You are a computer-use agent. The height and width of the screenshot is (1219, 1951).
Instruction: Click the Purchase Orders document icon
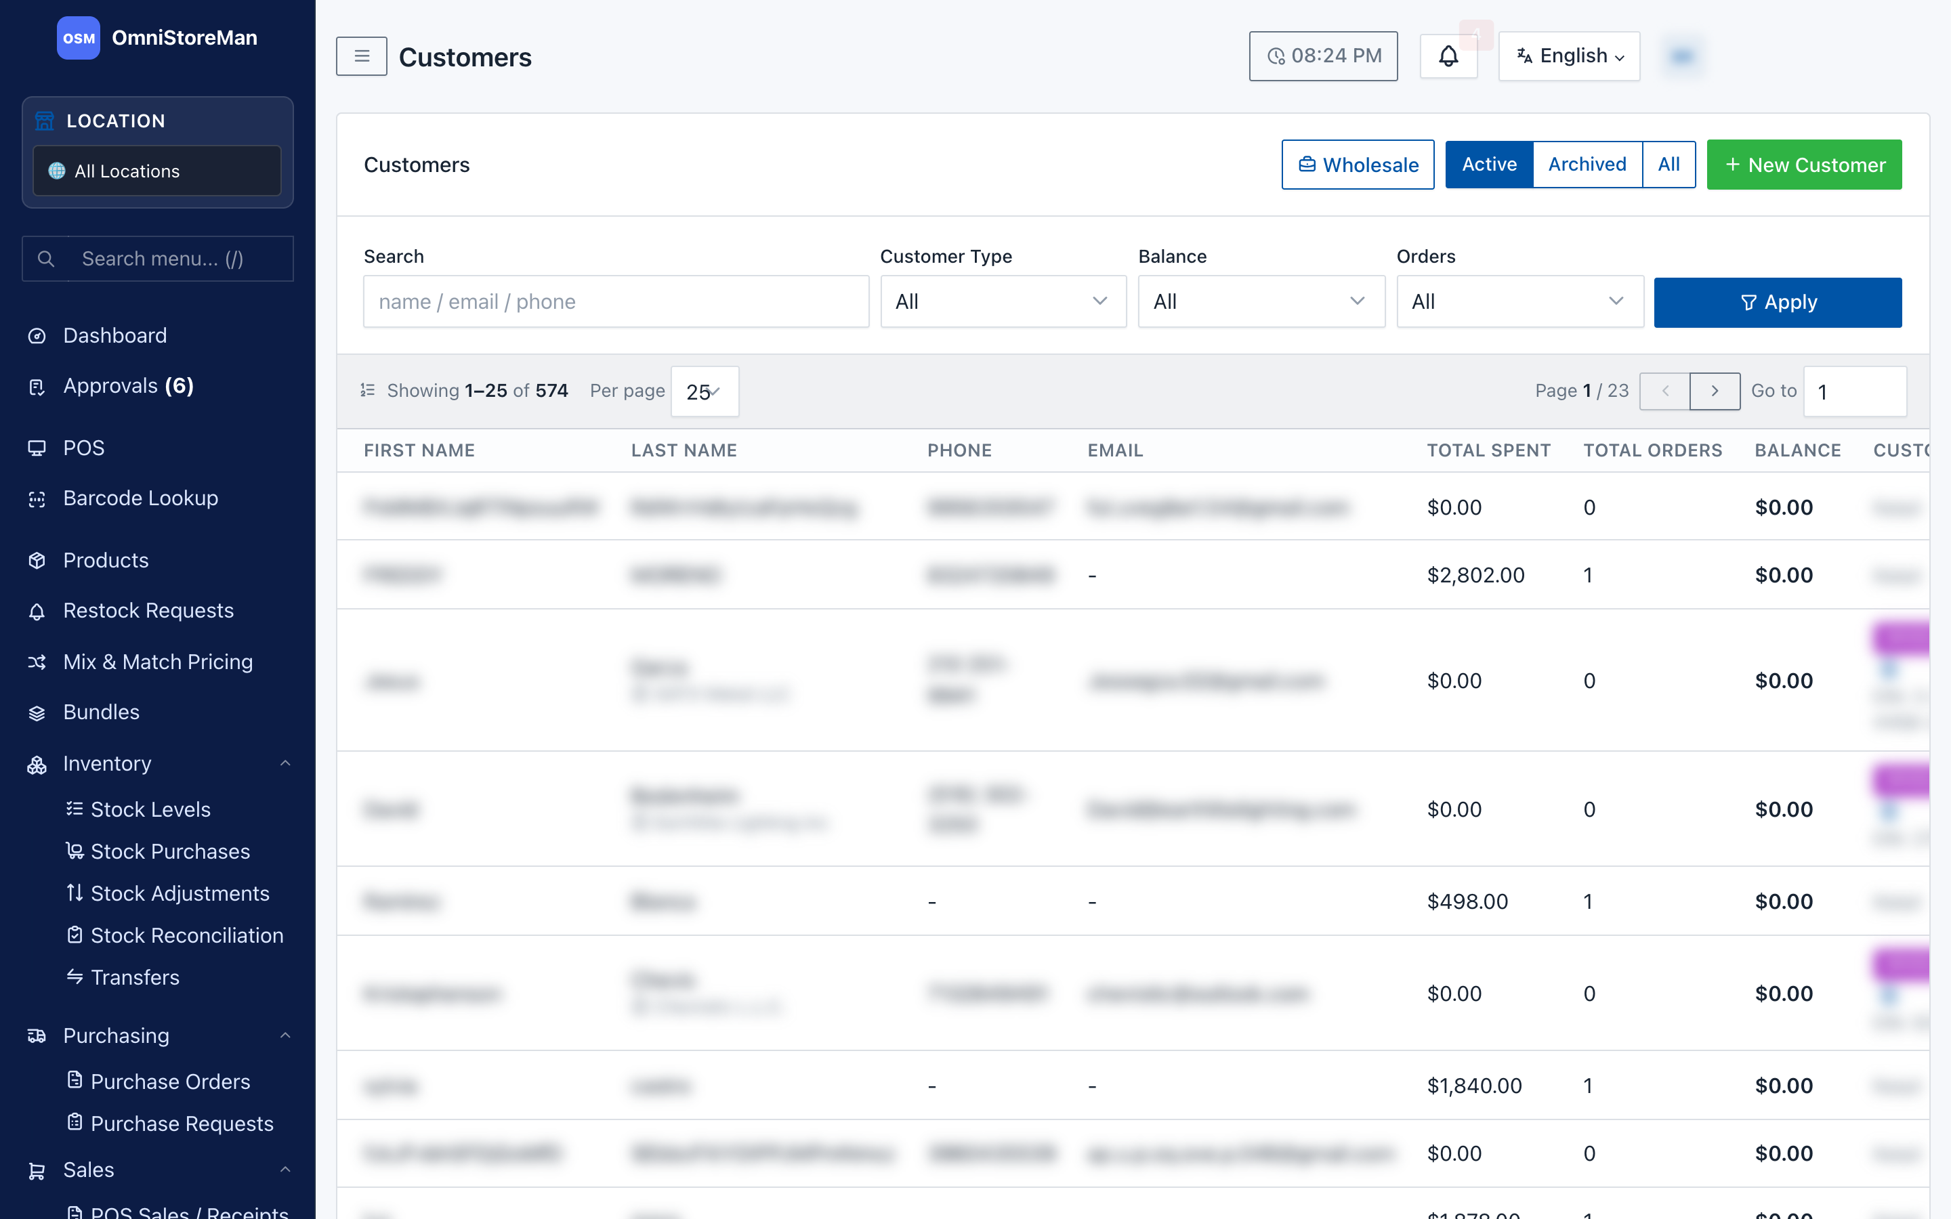[74, 1080]
